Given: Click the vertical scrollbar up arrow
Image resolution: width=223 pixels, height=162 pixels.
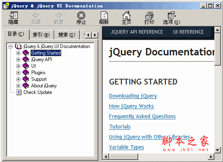Looking at the screenshot, I should (x=218, y=30).
